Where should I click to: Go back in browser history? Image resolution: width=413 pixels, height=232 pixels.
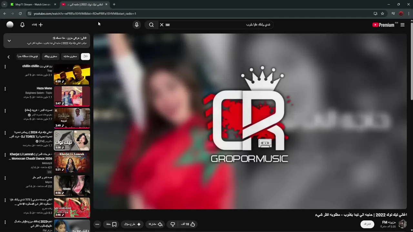5,14
